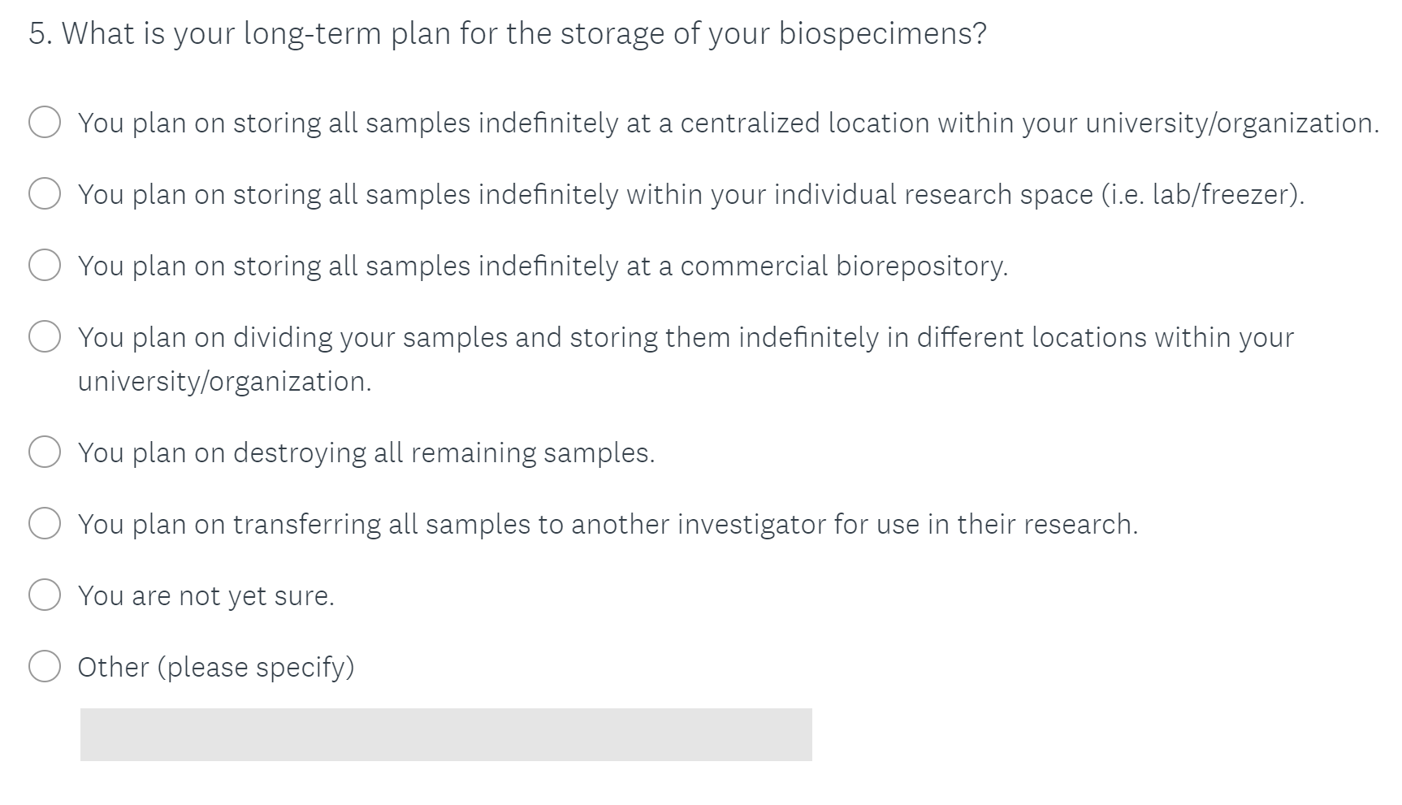Click the 'lab/freezer' option label text
The image size is (1402, 805).
(x=690, y=195)
